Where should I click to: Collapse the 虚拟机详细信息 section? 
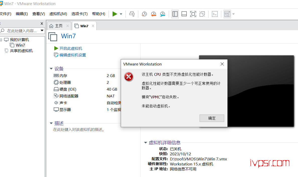point(146,143)
